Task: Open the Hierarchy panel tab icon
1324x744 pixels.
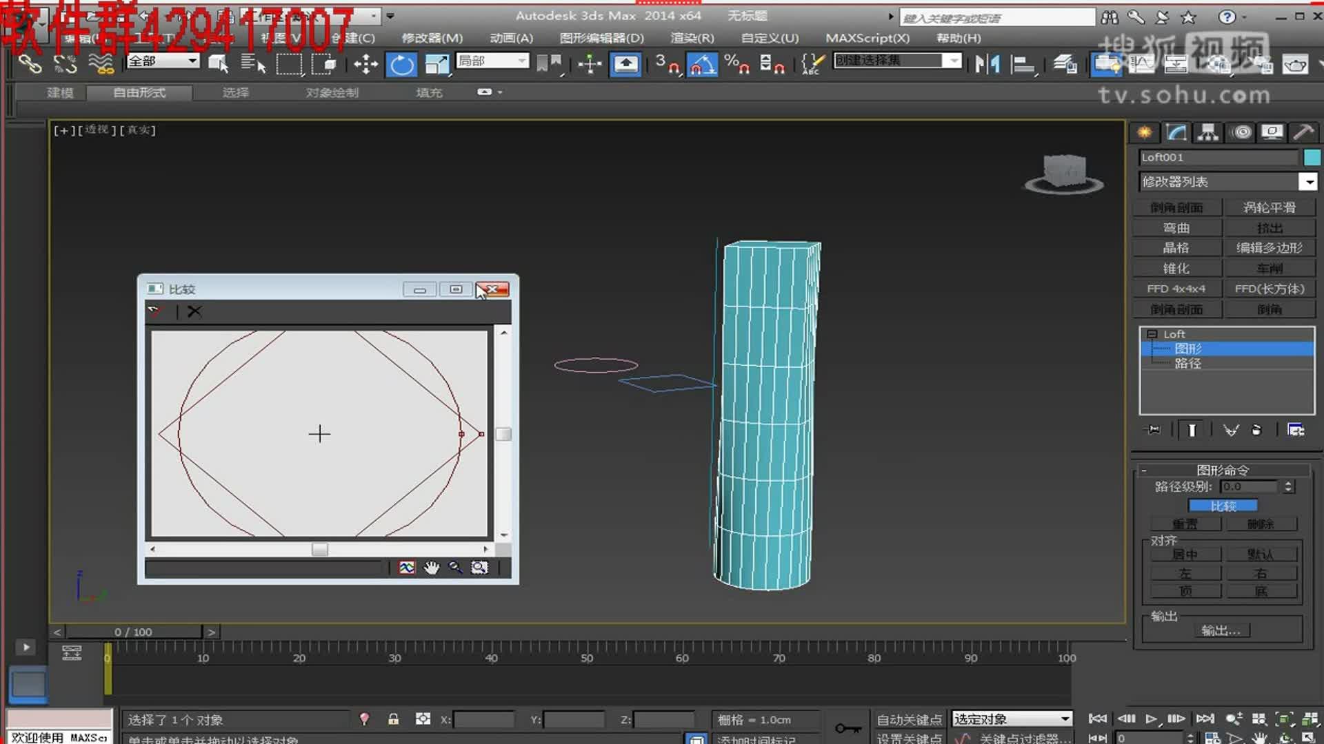Action: tap(1207, 132)
